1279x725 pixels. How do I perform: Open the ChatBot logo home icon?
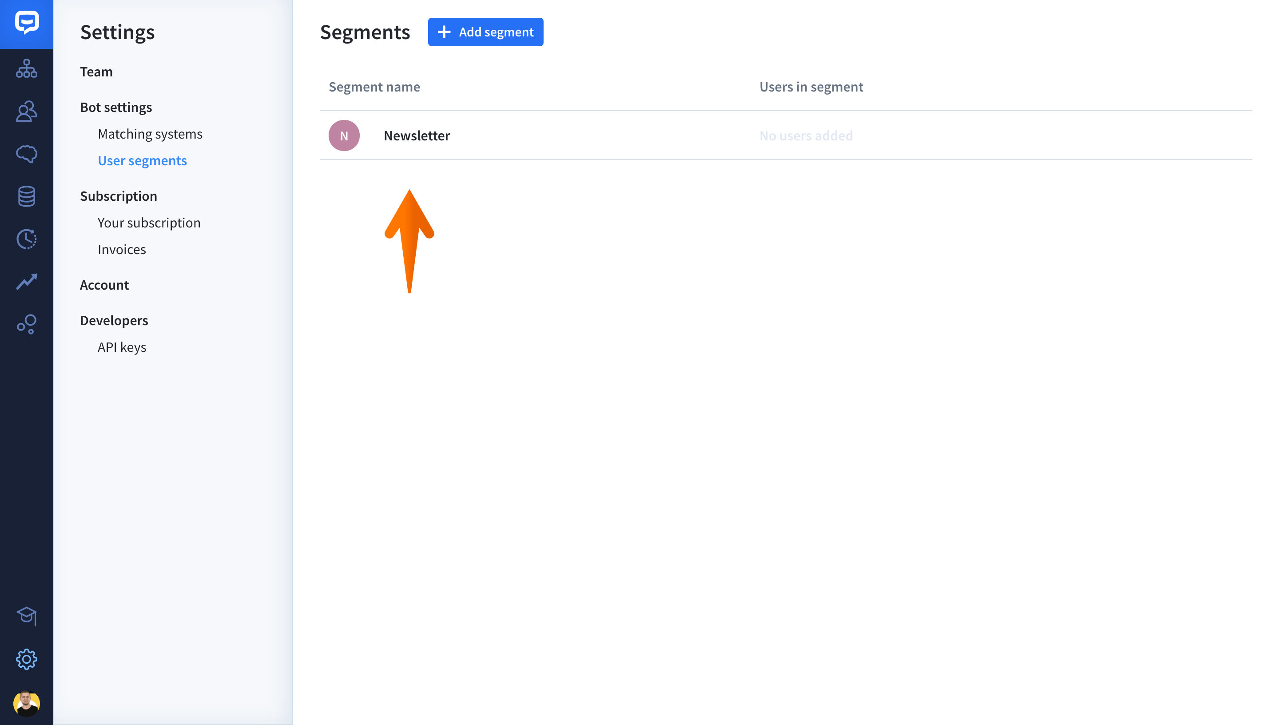coord(26,23)
